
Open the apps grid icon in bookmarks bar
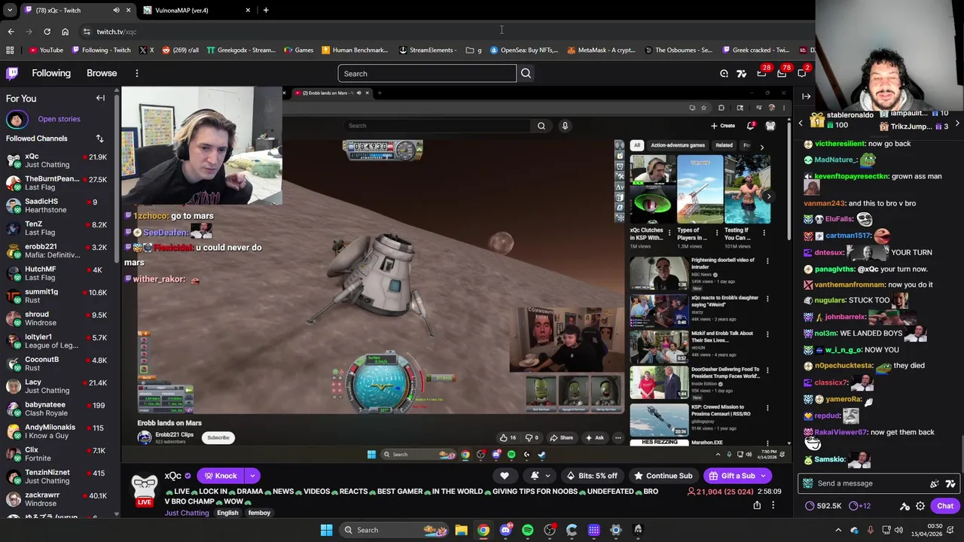point(10,50)
